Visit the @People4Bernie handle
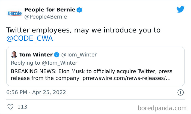This screenshot has height=114, width=191. pos(45,17)
